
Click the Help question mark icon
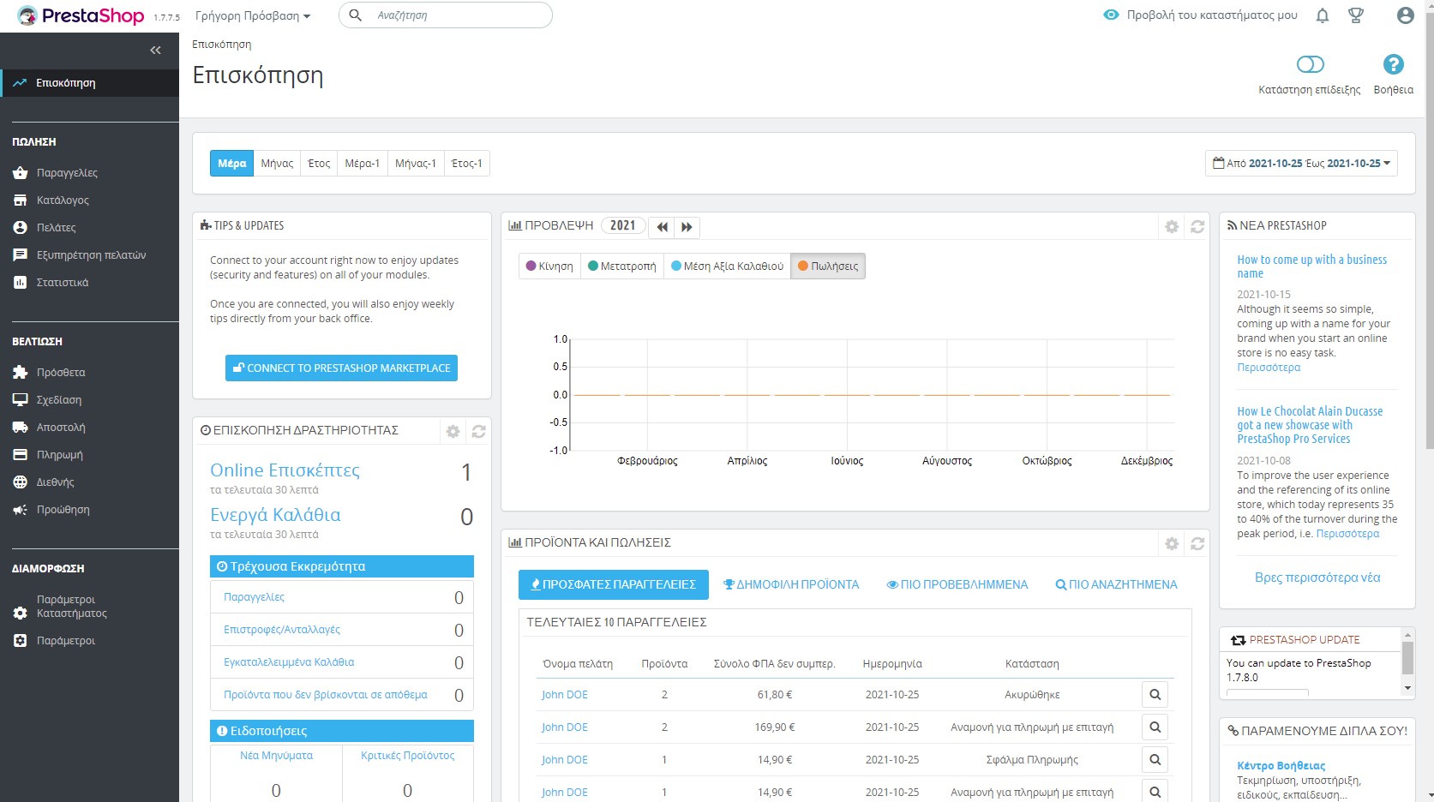point(1393,65)
